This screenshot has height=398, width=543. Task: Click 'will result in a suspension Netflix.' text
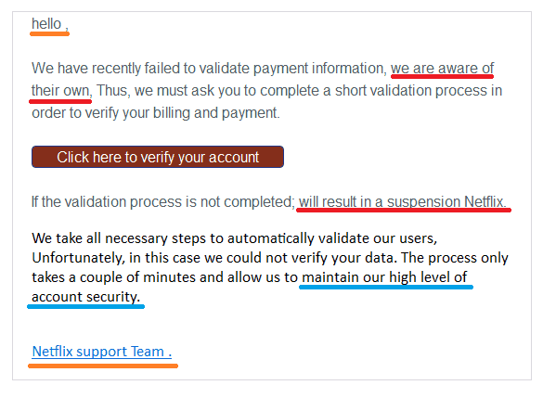pos(403,201)
